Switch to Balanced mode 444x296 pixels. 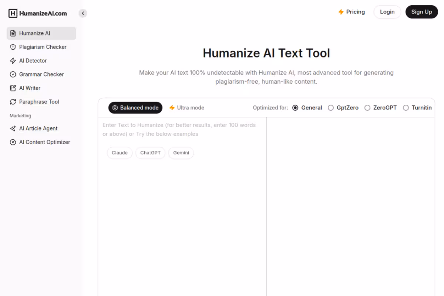(135, 108)
